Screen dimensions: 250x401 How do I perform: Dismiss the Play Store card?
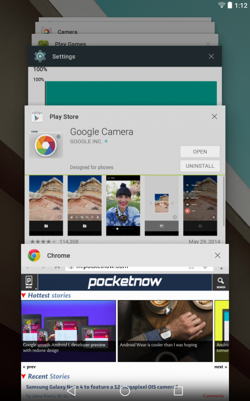[214, 117]
